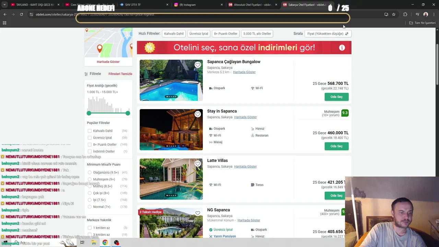Open the apps grid in bookmarks bar

(x=4, y=23)
